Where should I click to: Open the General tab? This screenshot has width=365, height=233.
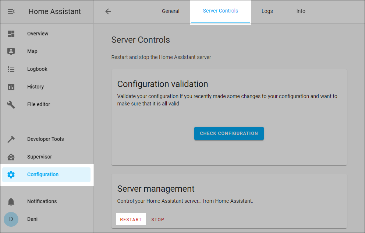click(x=171, y=11)
